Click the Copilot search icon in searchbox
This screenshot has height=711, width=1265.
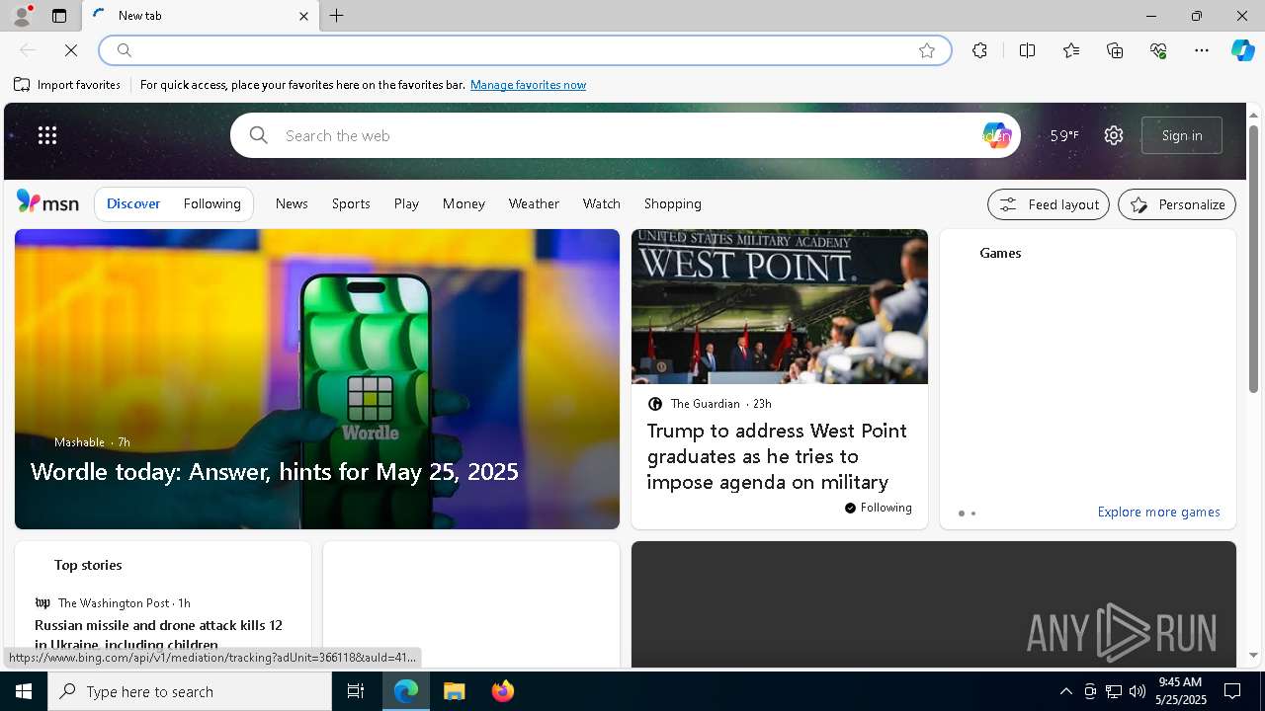[996, 135]
